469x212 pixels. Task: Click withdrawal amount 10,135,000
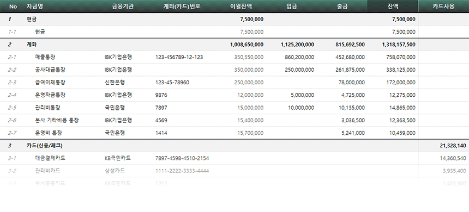[351, 108]
